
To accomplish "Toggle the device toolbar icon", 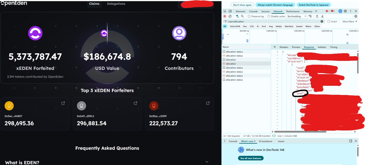I will pos(230,11).
